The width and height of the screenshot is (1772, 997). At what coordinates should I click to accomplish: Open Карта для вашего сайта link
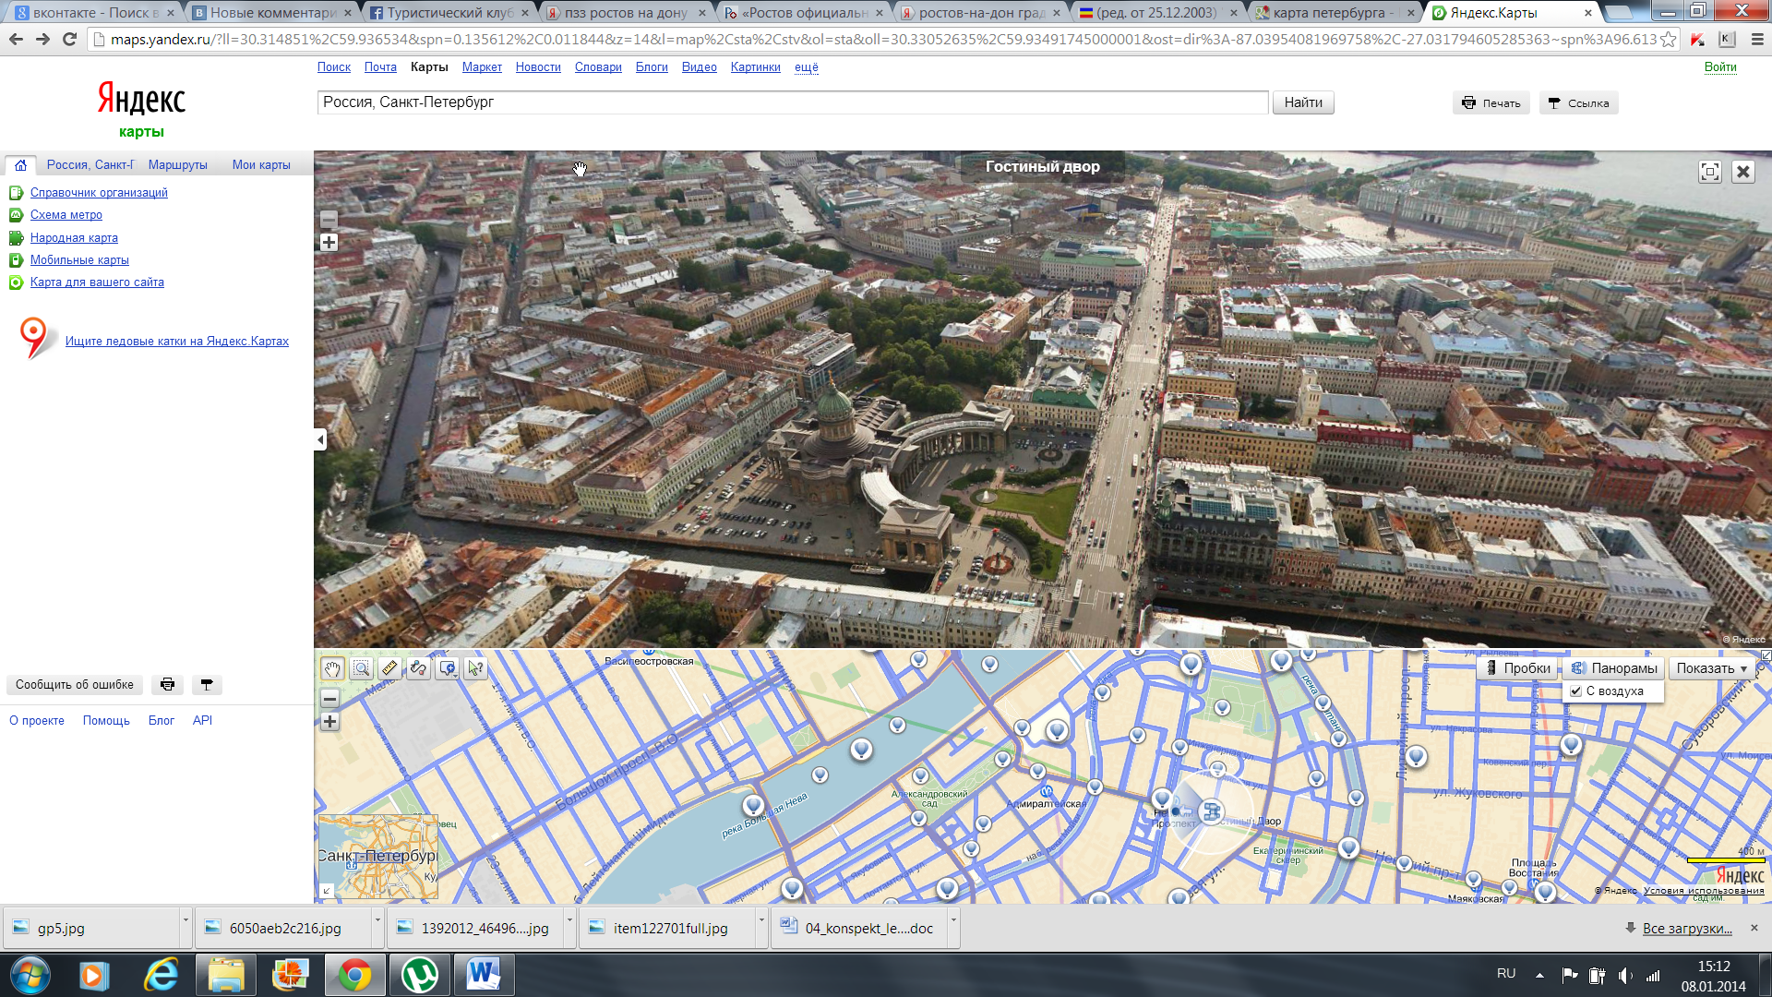97,282
